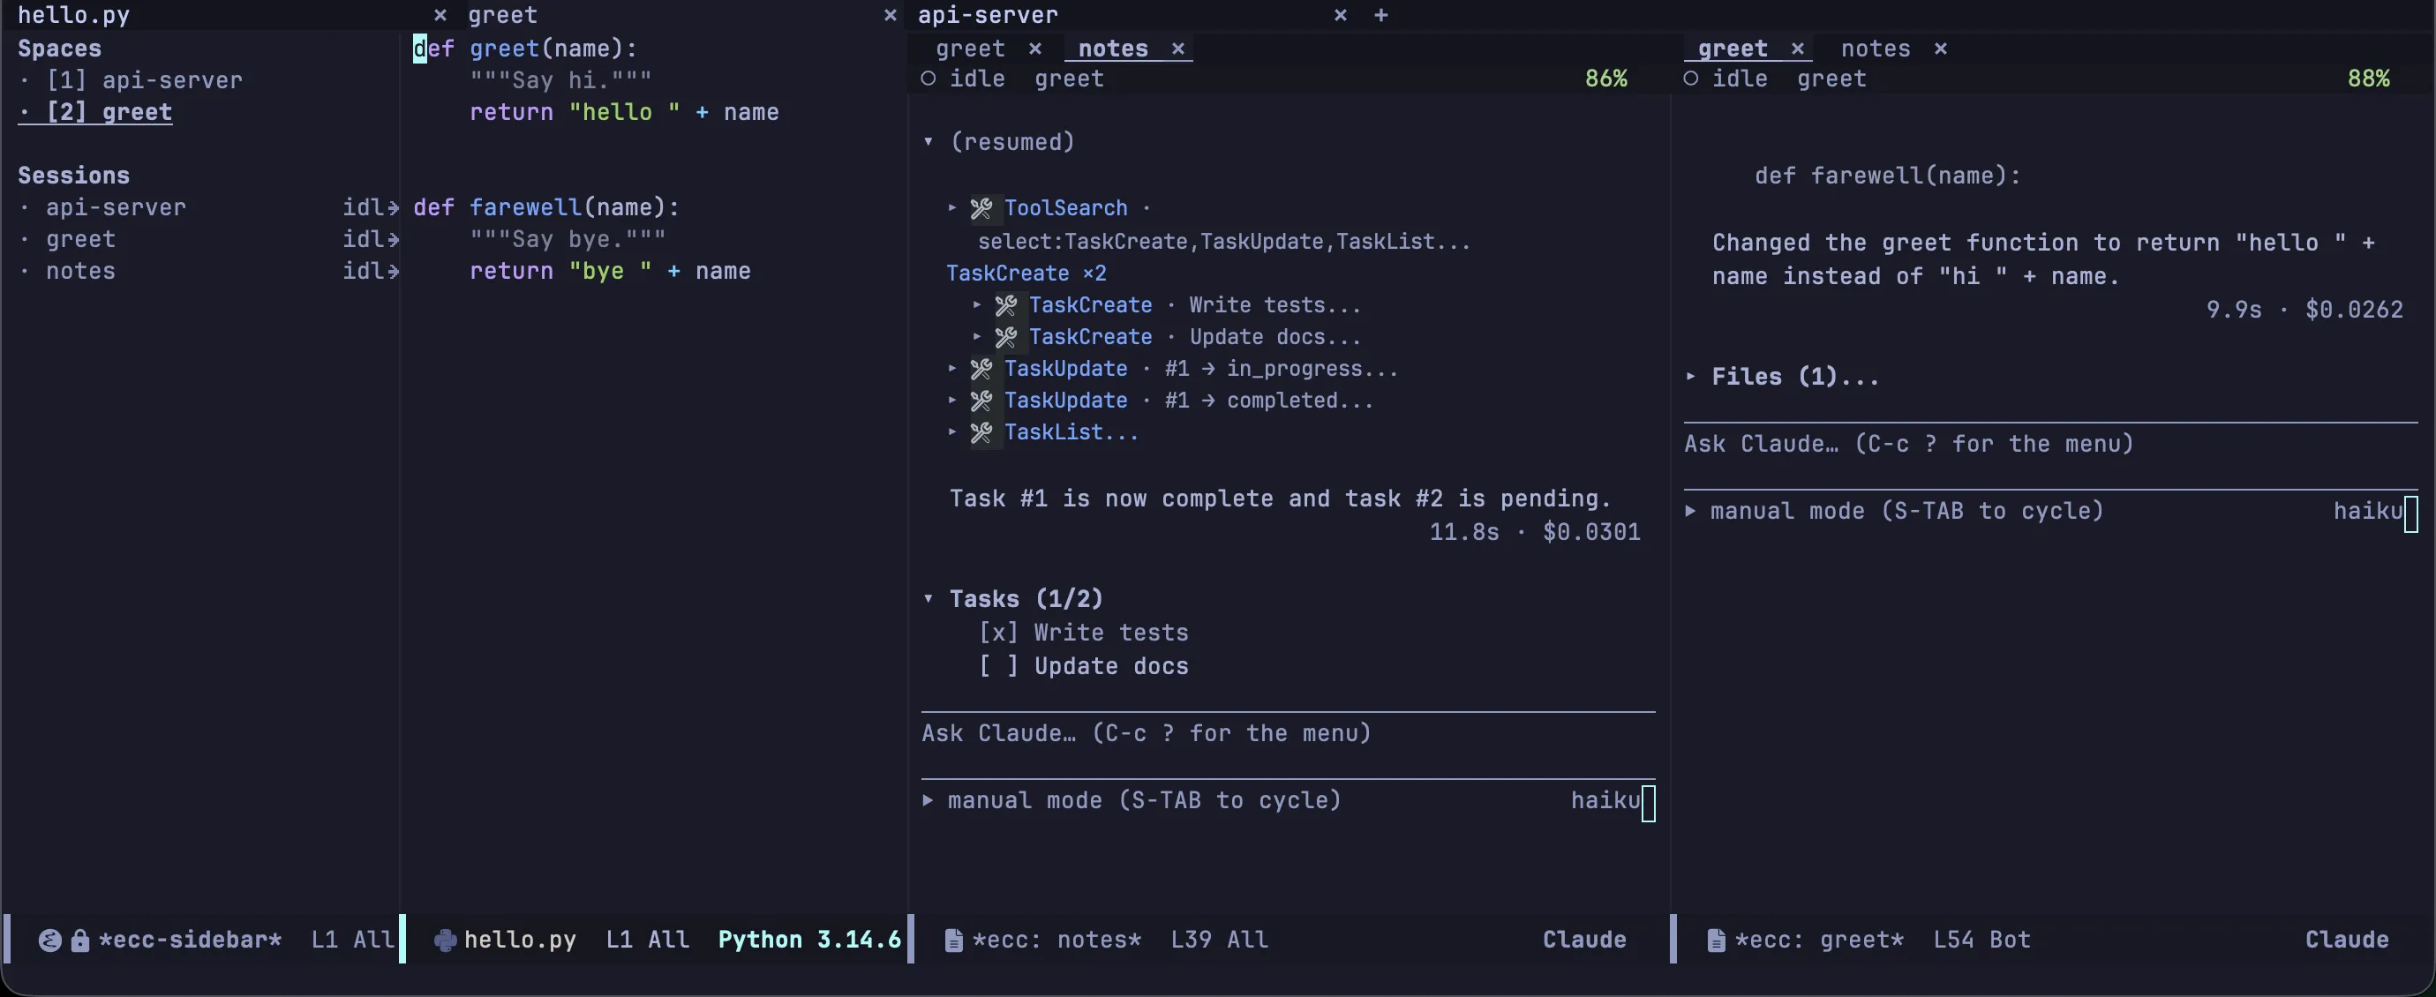Toggle the Write tests task checkbox
Viewport: 2436px width, 997px height.
pos(998,633)
